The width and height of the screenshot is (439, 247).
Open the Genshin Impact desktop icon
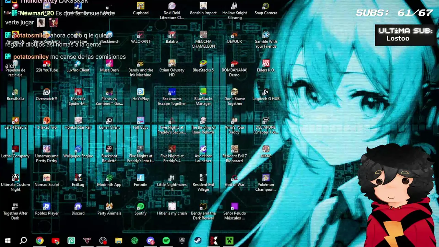coord(203,9)
